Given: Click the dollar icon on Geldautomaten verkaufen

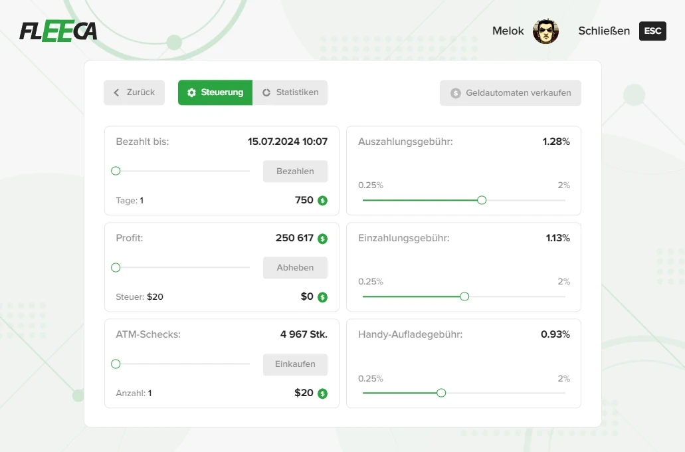Looking at the screenshot, I should point(455,93).
